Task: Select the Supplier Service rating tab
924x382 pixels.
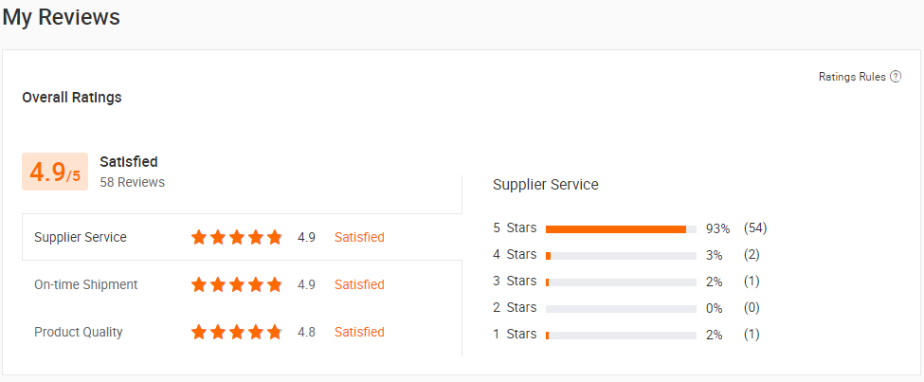Action: point(81,237)
